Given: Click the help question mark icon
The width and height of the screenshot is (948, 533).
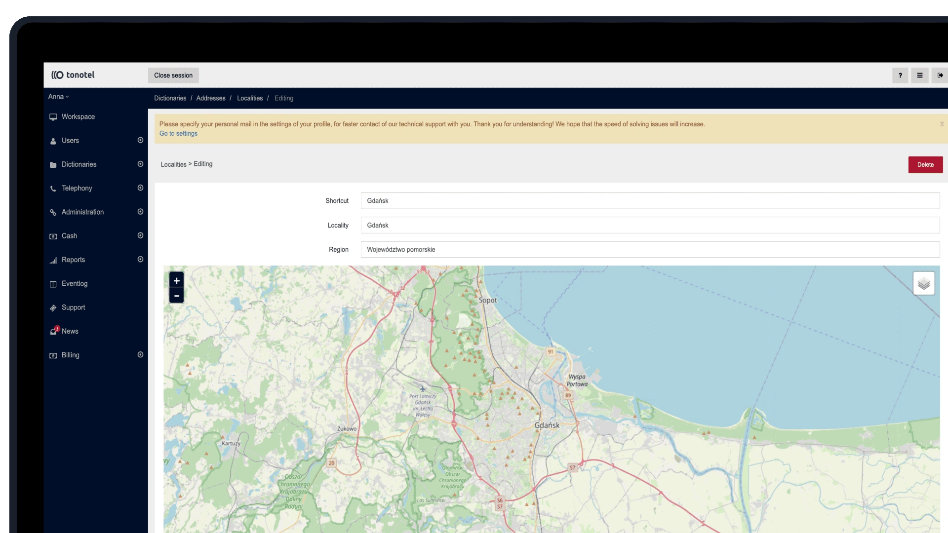Looking at the screenshot, I should (900, 76).
